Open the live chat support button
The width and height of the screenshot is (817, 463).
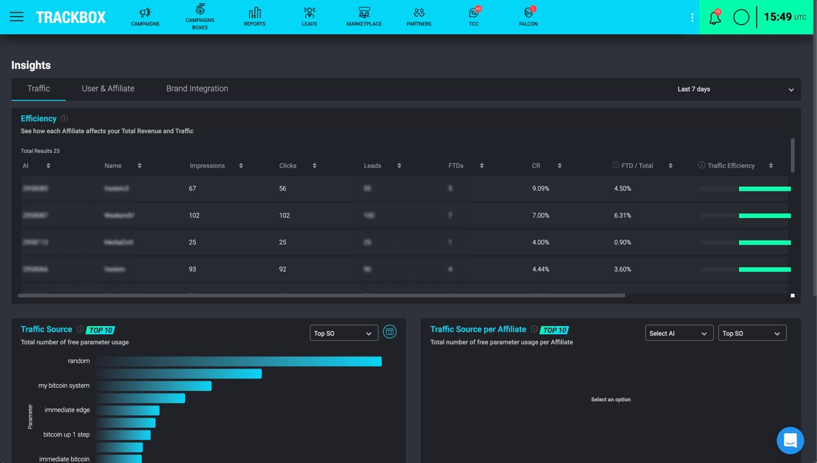point(790,440)
